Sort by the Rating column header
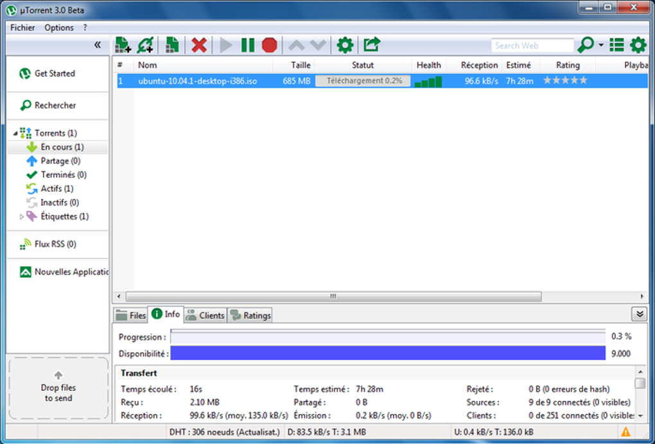 (568, 65)
